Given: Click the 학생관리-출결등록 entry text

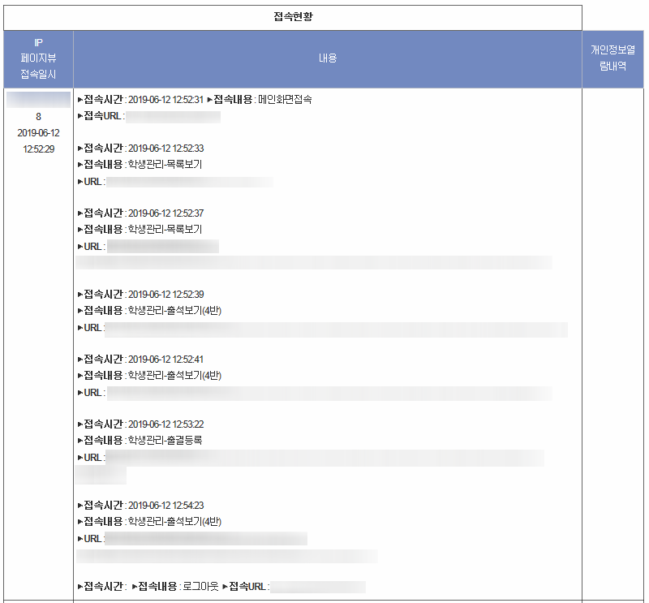Looking at the screenshot, I should [165, 441].
